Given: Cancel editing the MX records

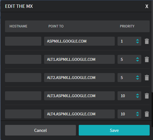Looking at the screenshot, I should coord(40,130).
